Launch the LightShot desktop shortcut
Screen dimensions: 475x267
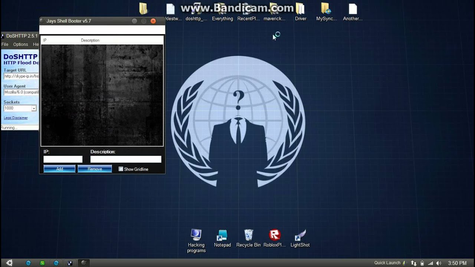[x=300, y=238]
